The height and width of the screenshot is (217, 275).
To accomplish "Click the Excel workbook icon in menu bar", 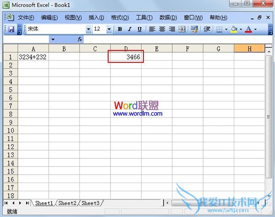I will [x=10, y=17].
